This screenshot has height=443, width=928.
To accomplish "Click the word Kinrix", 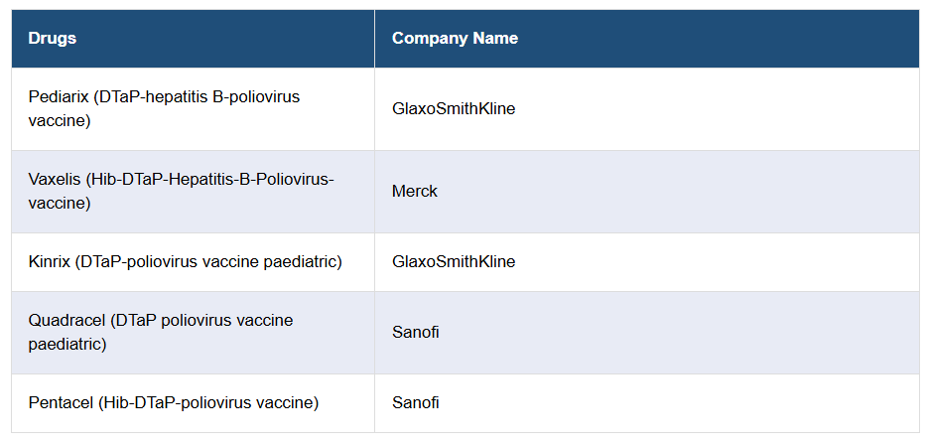I will click(x=50, y=262).
